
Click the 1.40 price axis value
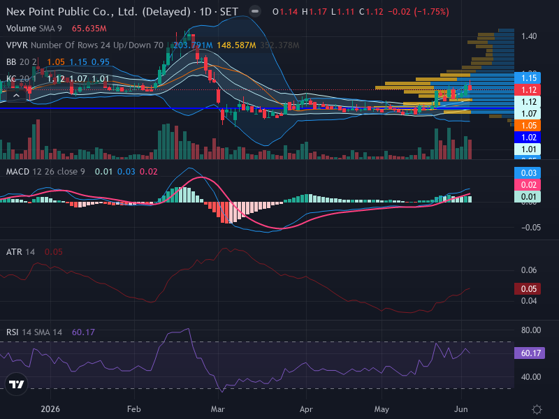(529, 36)
